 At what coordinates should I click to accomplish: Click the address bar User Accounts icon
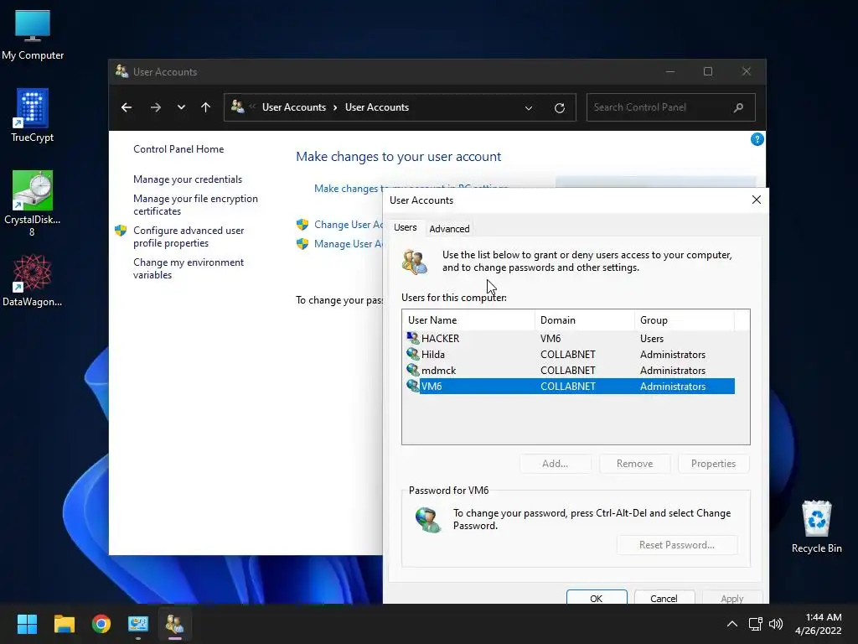click(237, 106)
